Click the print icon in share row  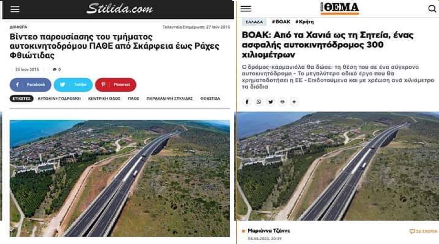(282, 102)
